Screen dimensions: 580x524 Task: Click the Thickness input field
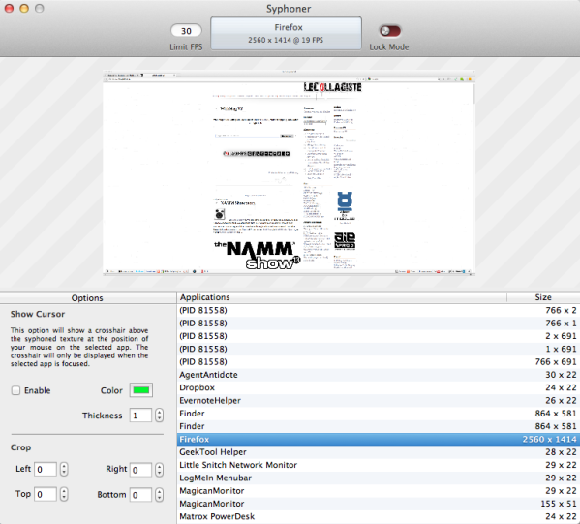click(x=140, y=416)
